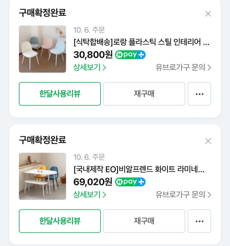Open the white table product thumbnail
The width and height of the screenshot is (230, 246).
[42, 176]
